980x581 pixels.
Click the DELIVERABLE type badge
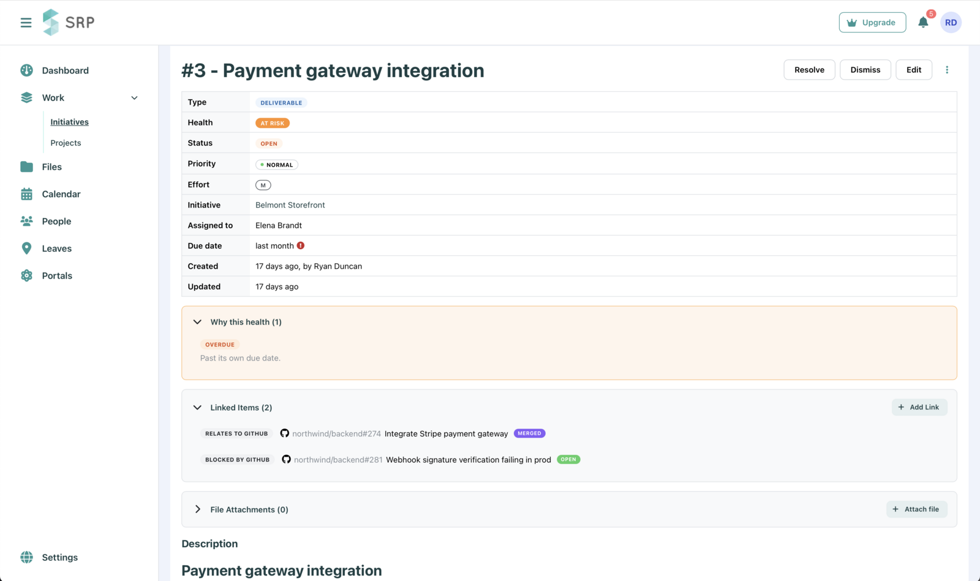coord(281,103)
